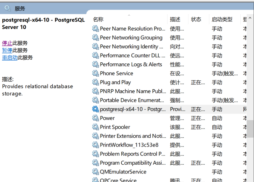The image size is (254, 182).
Task: Select the PNRP Machine Name Publ... service name
Action: [133, 91]
